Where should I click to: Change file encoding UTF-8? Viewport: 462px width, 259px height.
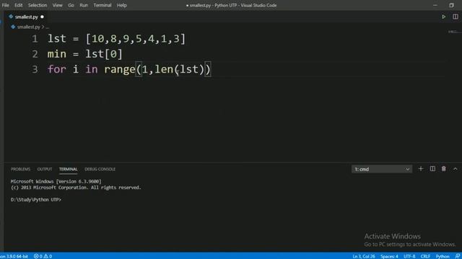[409, 256]
